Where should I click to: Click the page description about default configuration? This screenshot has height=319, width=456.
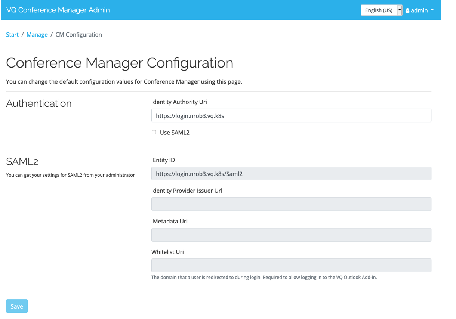pos(124,81)
